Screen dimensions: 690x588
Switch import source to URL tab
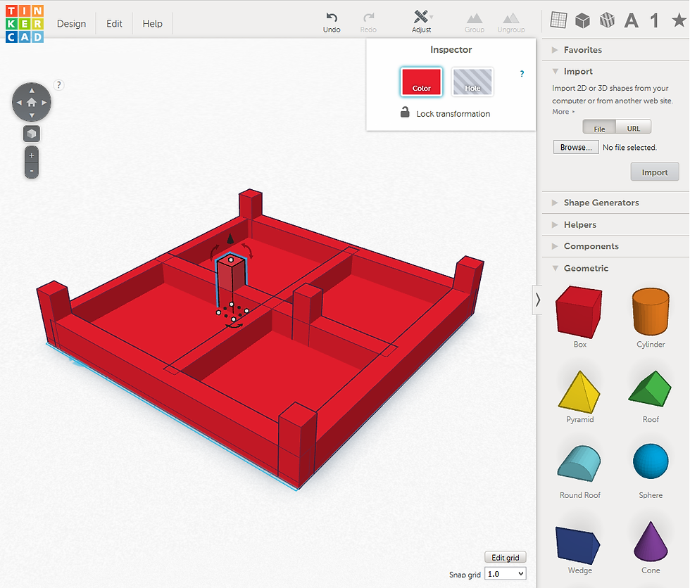click(634, 127)
